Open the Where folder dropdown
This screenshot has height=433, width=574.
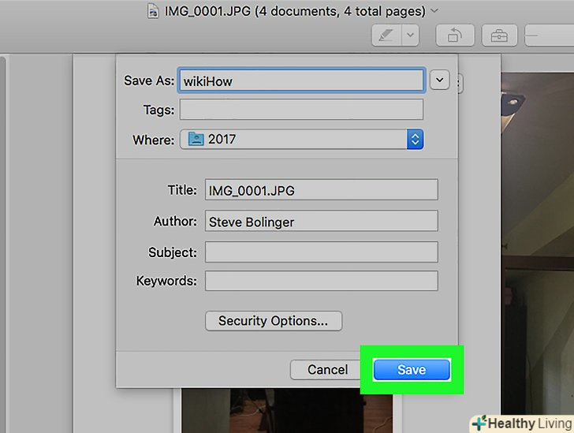416,140
